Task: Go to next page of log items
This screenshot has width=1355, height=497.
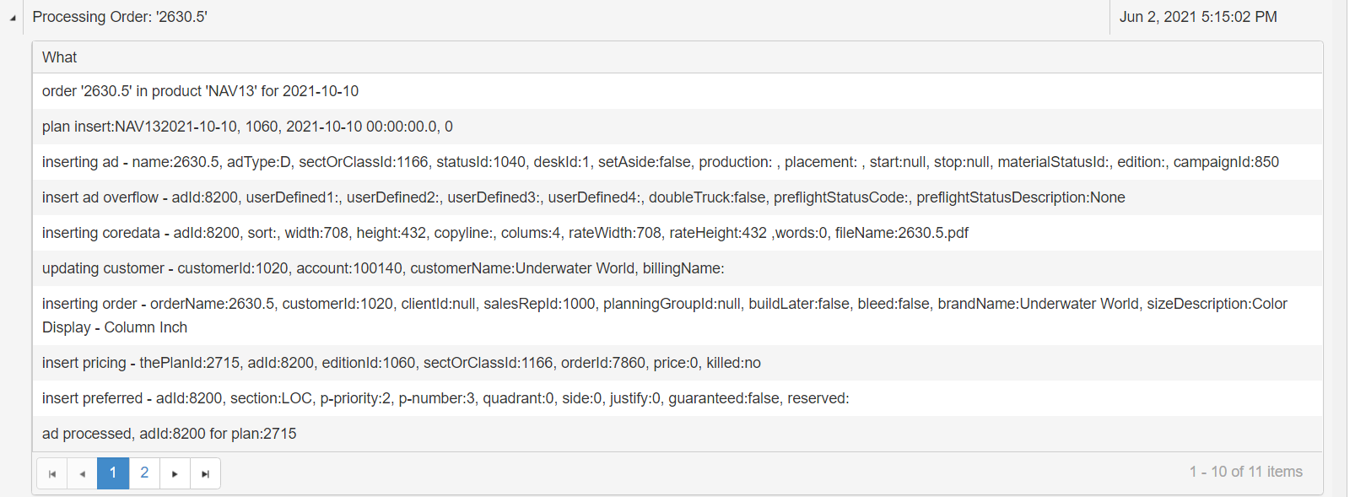Action: point(175,473)
